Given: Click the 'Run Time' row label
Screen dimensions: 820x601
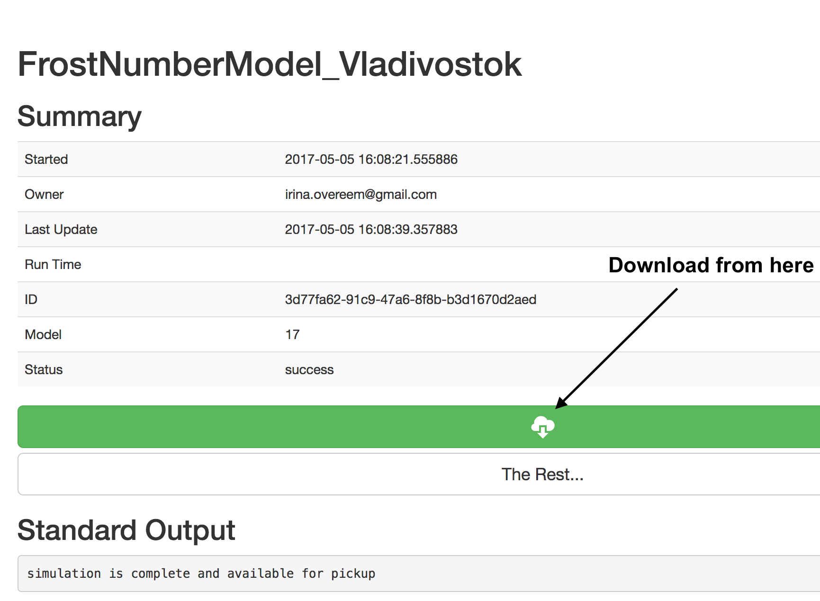Looking at the screenshot, I should tap(53, 264).
